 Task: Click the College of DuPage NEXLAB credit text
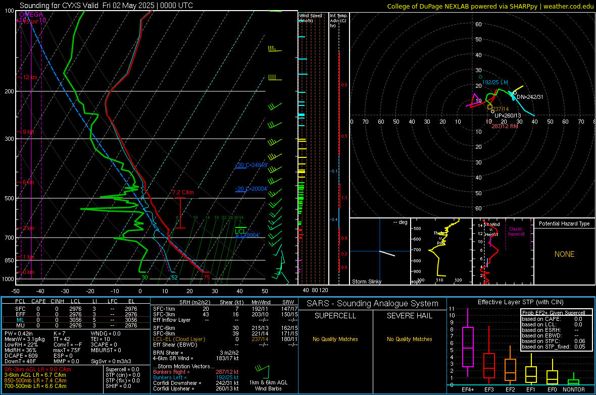(490, 6)
